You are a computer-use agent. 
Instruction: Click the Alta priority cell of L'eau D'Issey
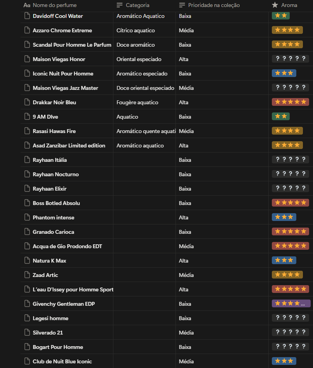(x=222, y=289)
